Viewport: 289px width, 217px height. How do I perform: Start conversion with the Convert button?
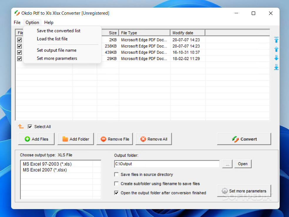click(244, 139)
